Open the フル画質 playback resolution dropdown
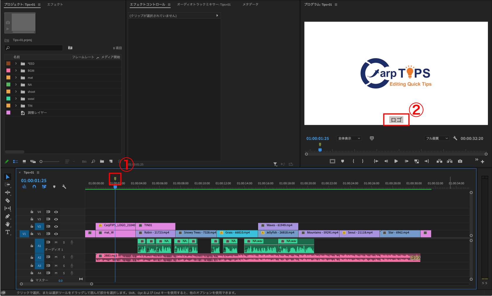This screenshot has height=296, width=492. click(x=437, y=138)
